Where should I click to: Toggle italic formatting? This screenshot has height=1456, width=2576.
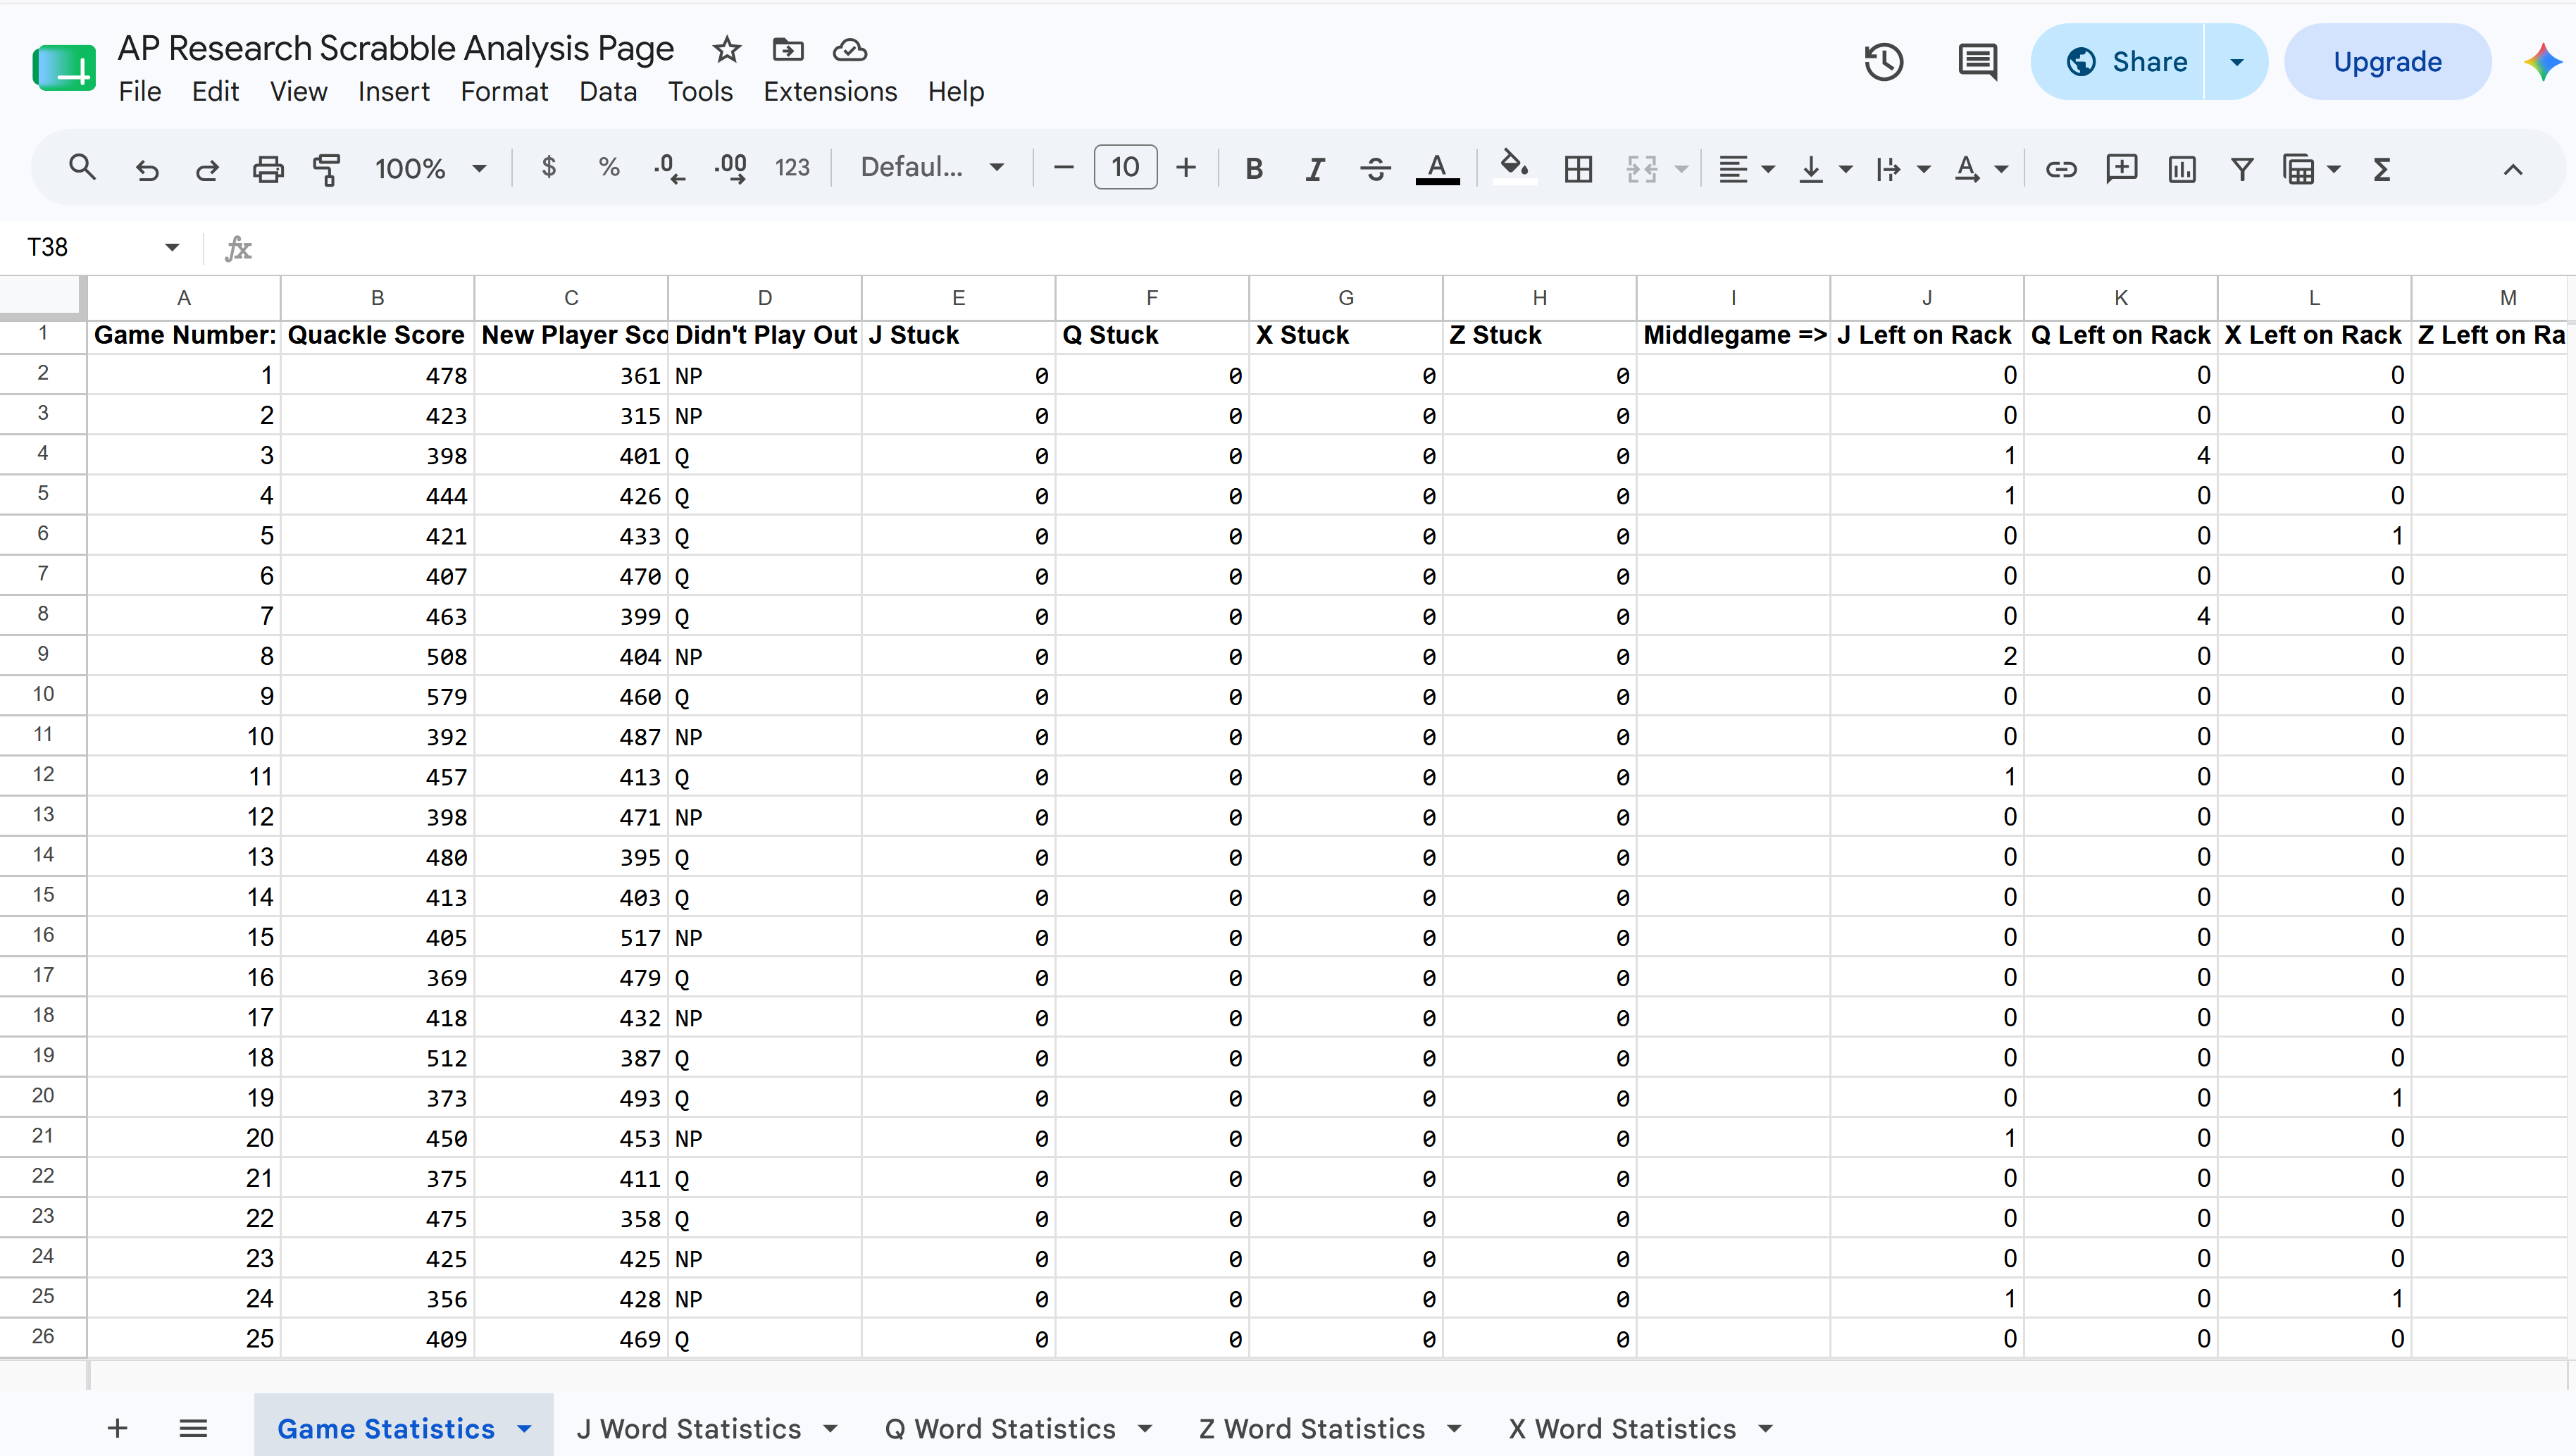pyautogui.click(x=1315, y=168)
